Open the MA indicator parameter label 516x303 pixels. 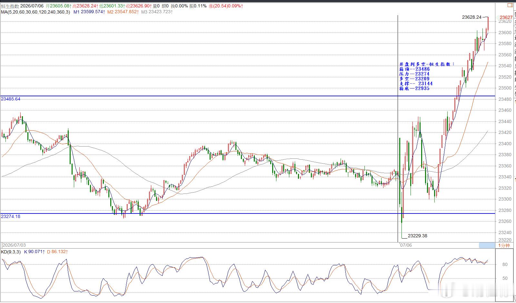[35, 12]
